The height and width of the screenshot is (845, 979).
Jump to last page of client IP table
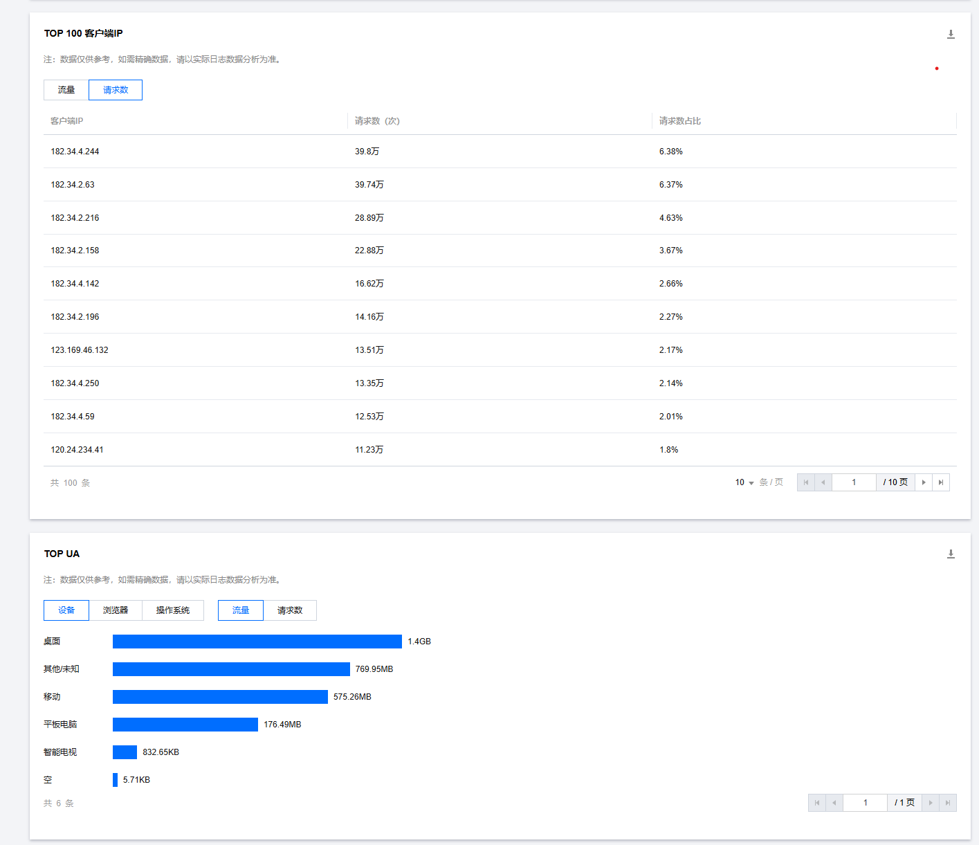coord(941,482)
